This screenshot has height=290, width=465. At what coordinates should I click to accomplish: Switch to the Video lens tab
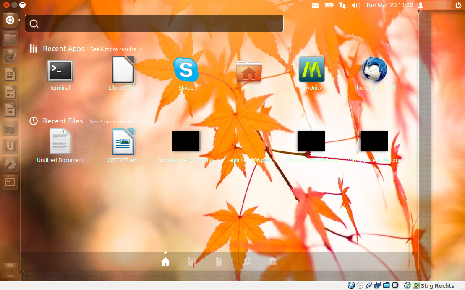(x=272, y=261)
